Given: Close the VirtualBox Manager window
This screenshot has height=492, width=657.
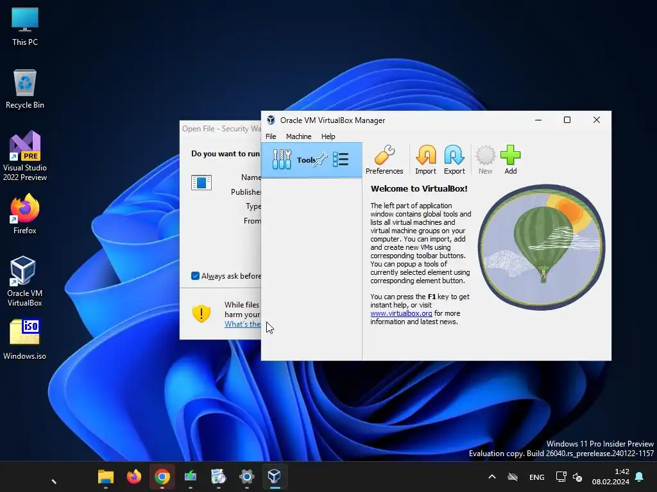Looking at the screenshot, I should click(x=597, y=120).
